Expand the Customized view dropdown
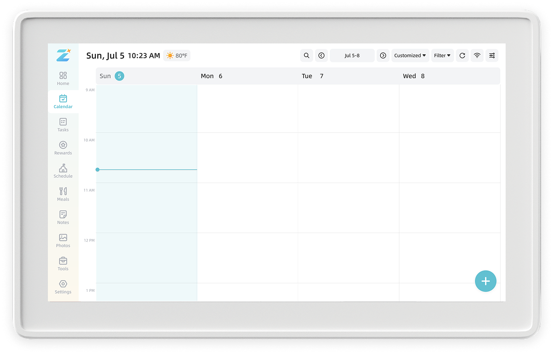The width and height of the screenshot is (555, 355). [x=410, y=56]
